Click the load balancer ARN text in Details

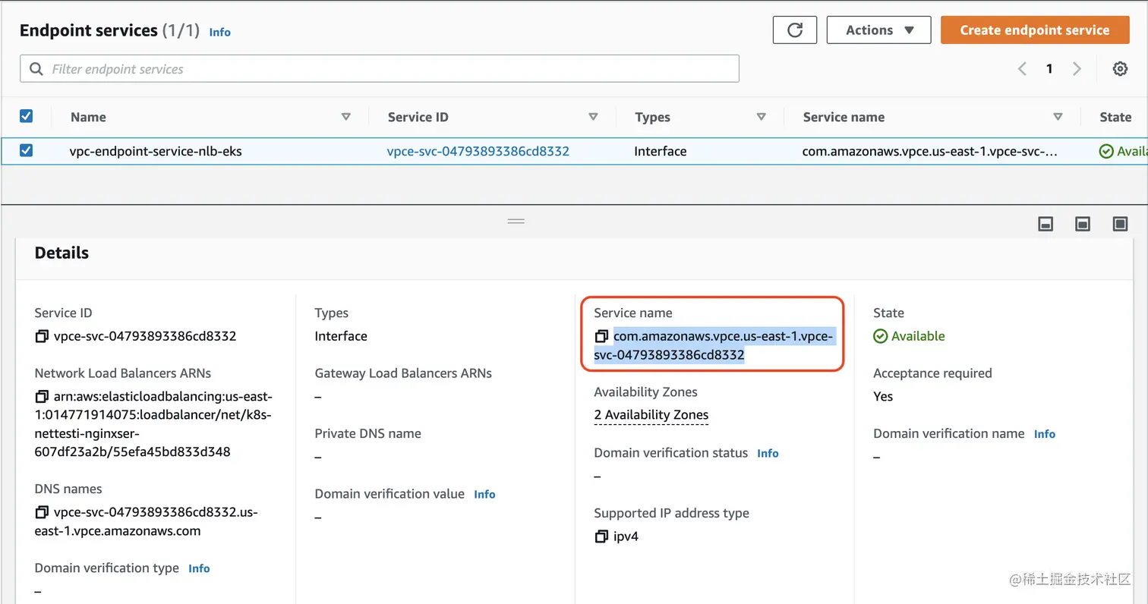click(x=153, y=424)
